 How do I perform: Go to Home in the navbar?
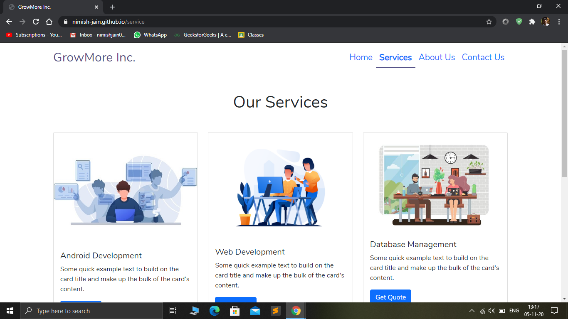361,57
